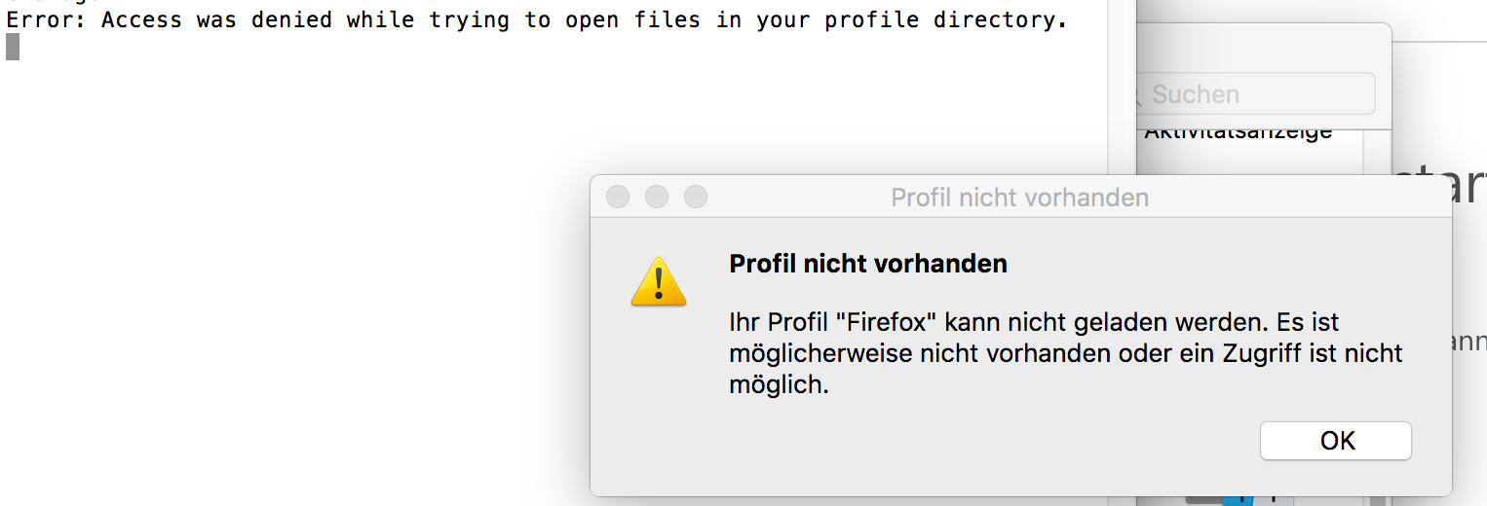Click the yellow warning triangle icon
The width and height of the screenshot is (1487, 506).
pyautogui.click(x=659, y=282)
